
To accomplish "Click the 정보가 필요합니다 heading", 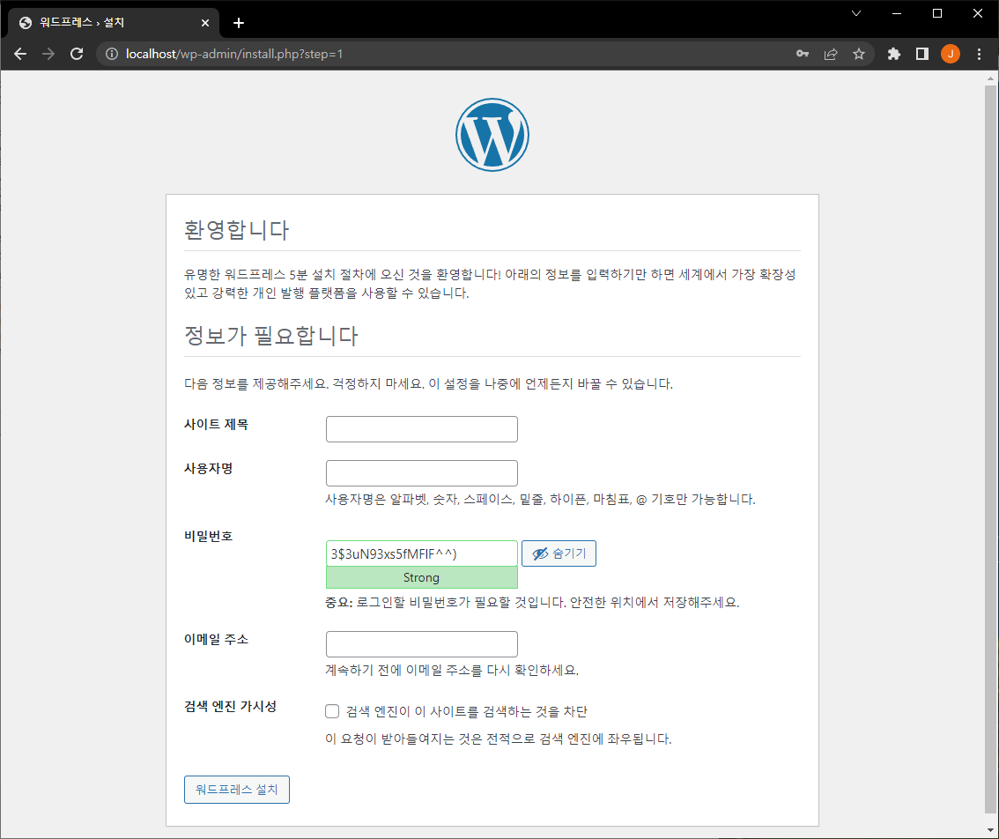I will tap(270, 336).
